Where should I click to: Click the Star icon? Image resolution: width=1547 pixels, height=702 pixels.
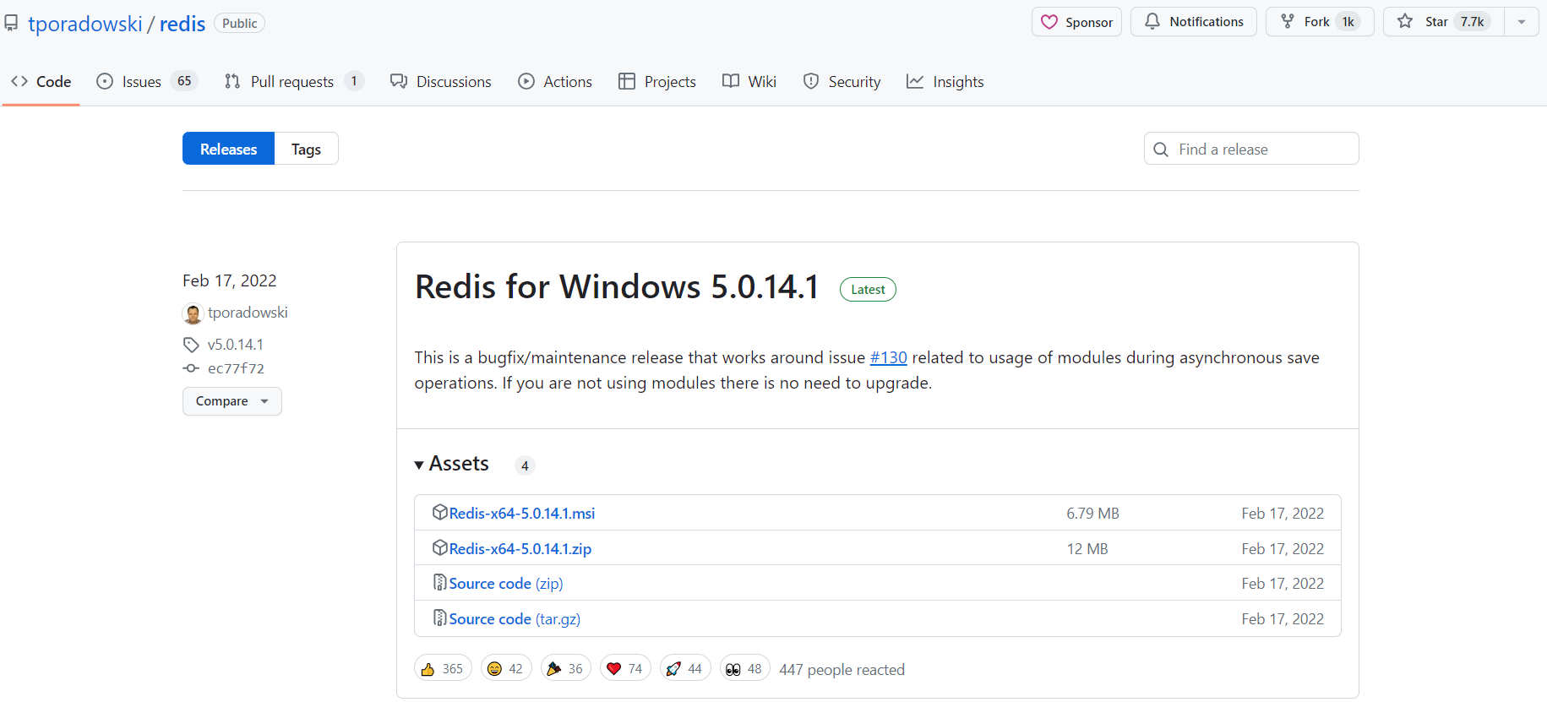(x=1405, y=21)
